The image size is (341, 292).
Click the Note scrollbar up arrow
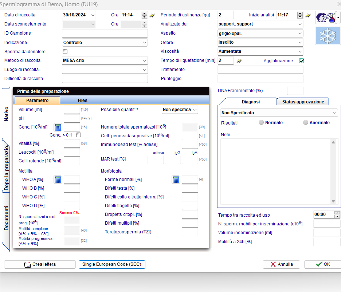(x=333, y=142)
